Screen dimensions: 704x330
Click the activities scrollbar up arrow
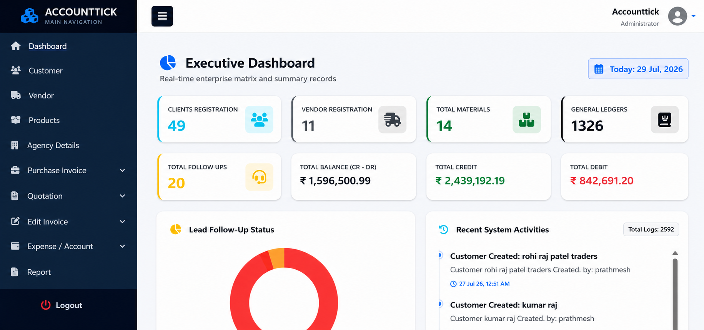click(675, 253)
